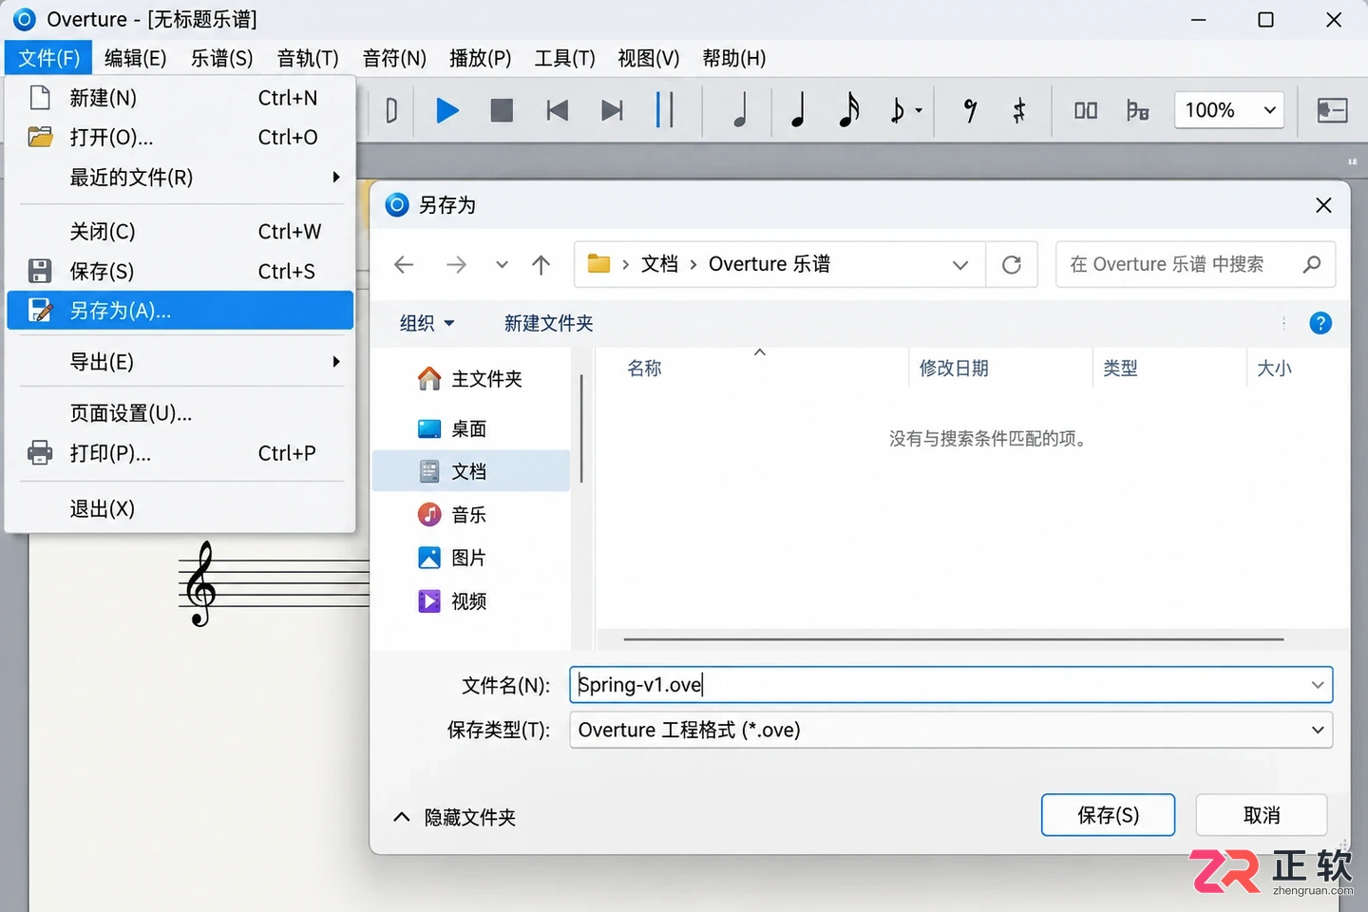1368x912 pixels.
Task: Open the 组织 dropdown menu
Action: pos(427,324)
